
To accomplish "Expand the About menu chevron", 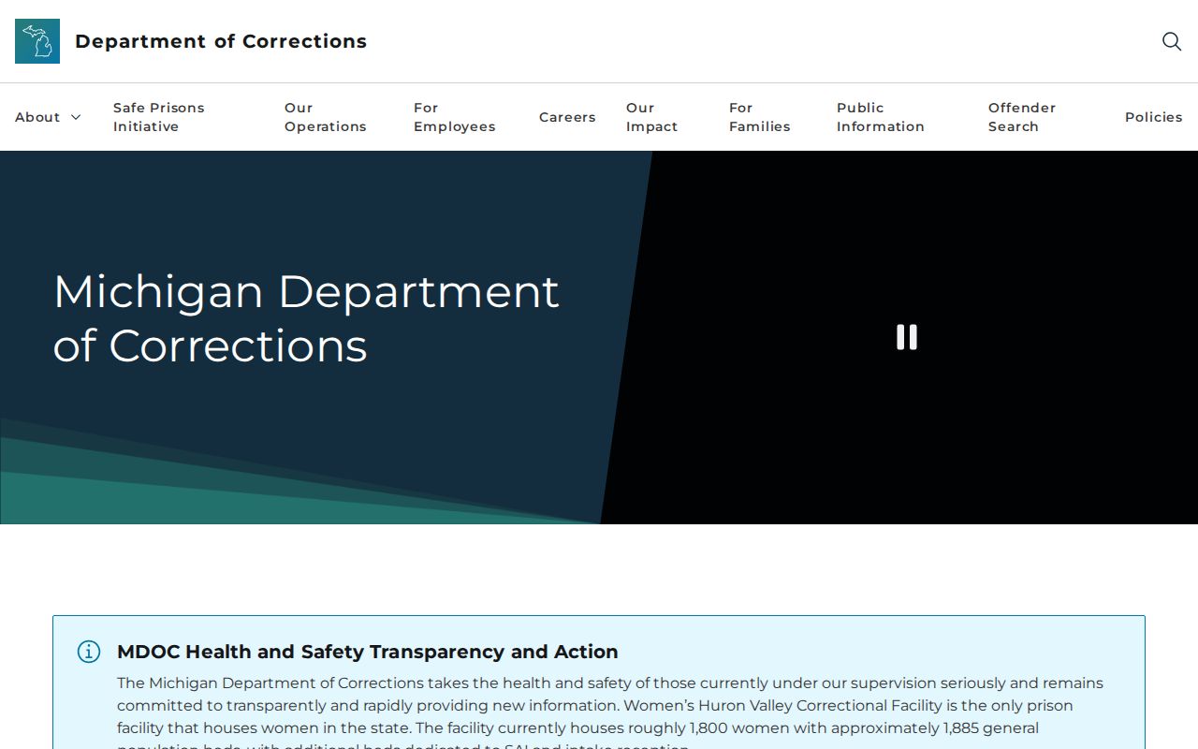I will (76, 117).
